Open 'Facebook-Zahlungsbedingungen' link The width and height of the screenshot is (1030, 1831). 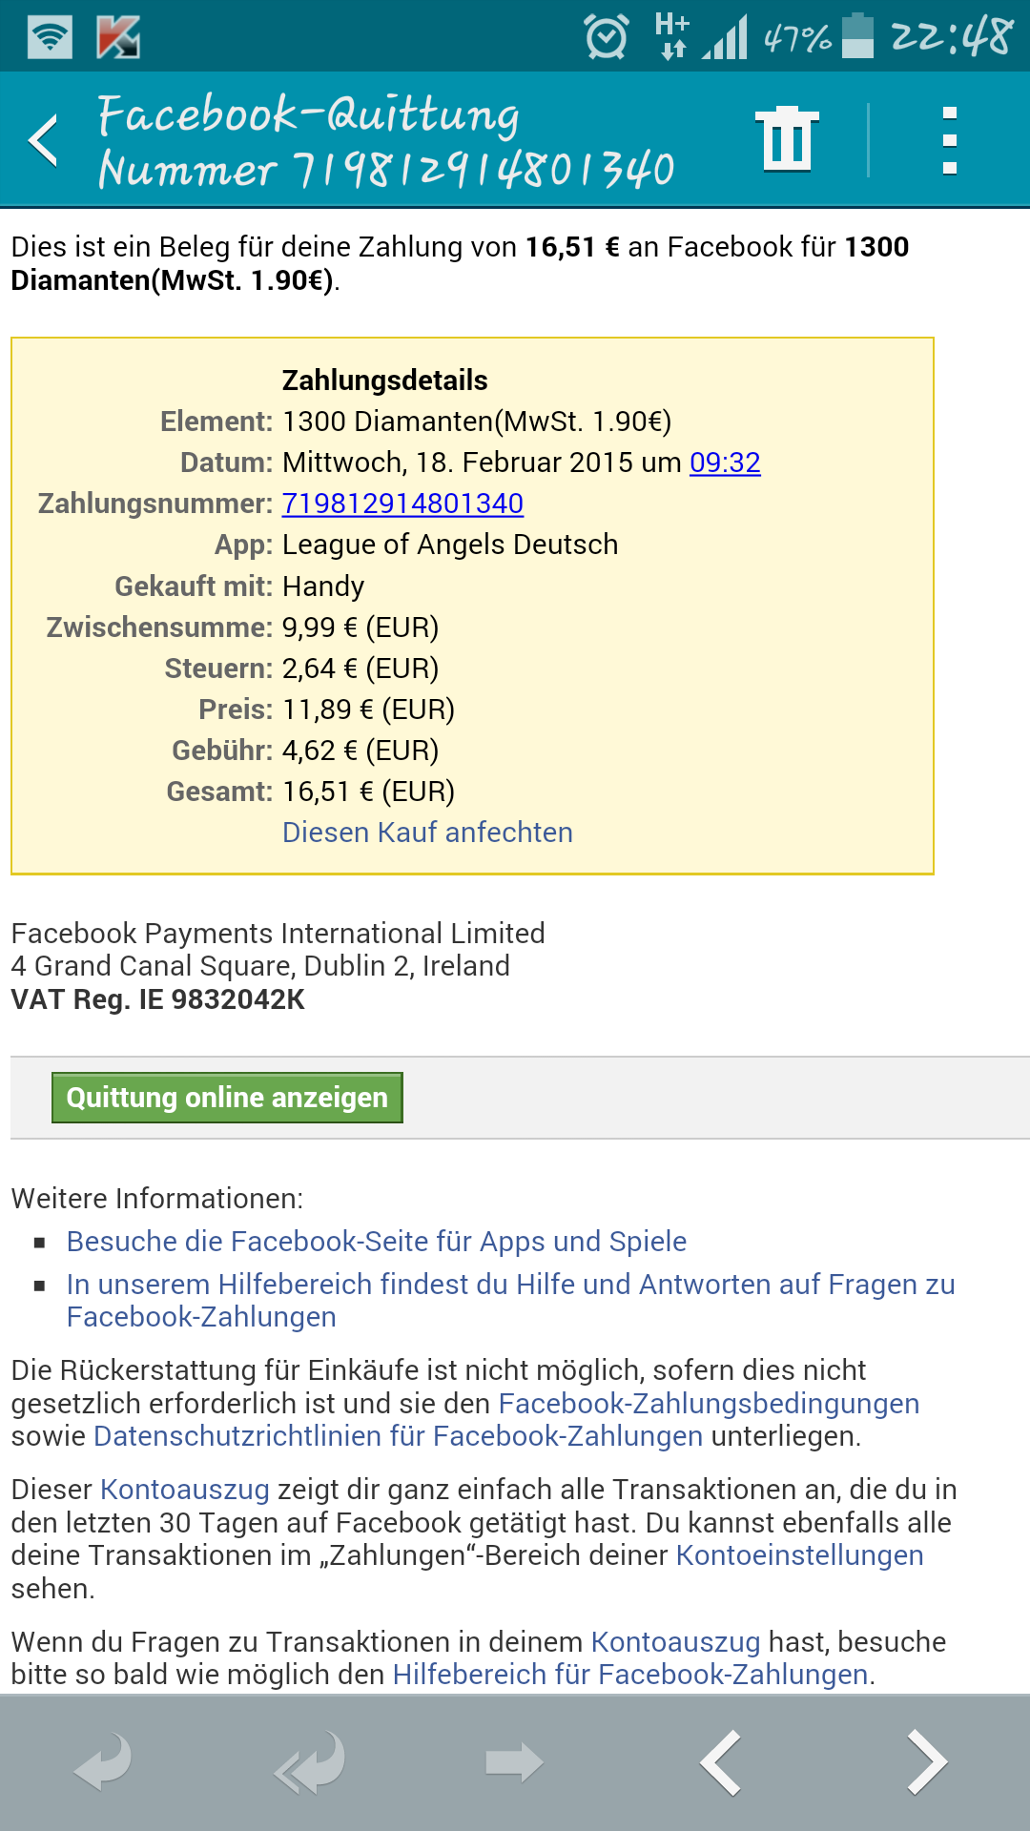coord(709,1404)
